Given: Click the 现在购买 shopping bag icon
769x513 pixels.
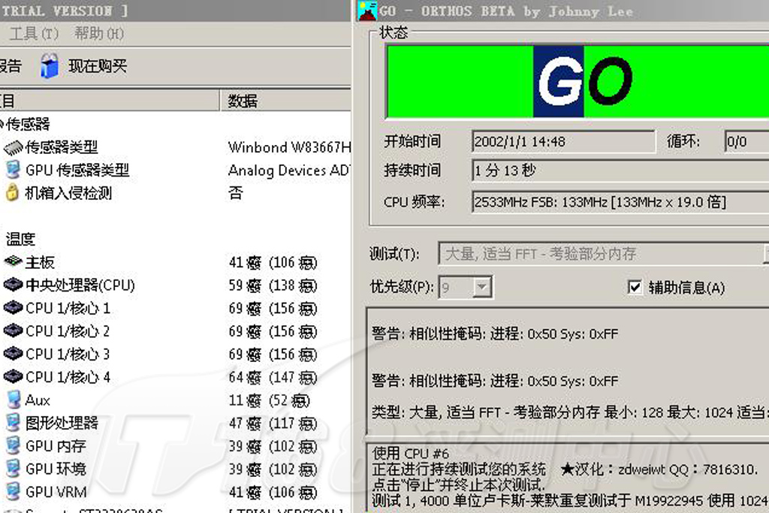Looking at the screenshot, I should pyautogui.click(x=50, y=66).
